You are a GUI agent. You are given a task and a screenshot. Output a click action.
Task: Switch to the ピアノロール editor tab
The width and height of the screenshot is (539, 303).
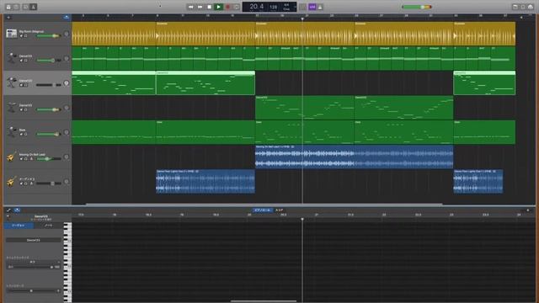click(263, 210)
